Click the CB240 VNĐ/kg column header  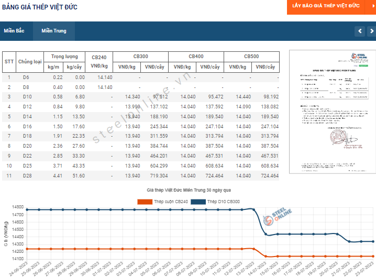tap(99, 62)
